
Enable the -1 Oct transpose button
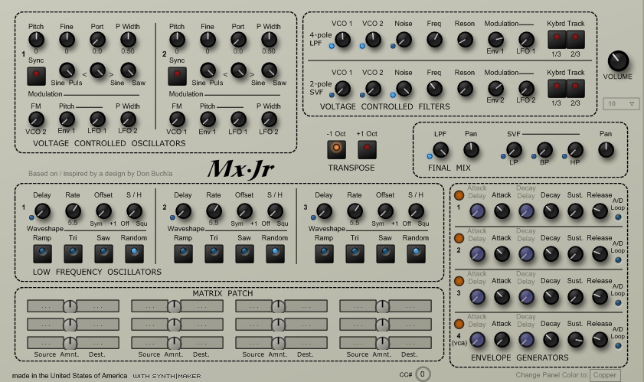(x=336, y=149)
